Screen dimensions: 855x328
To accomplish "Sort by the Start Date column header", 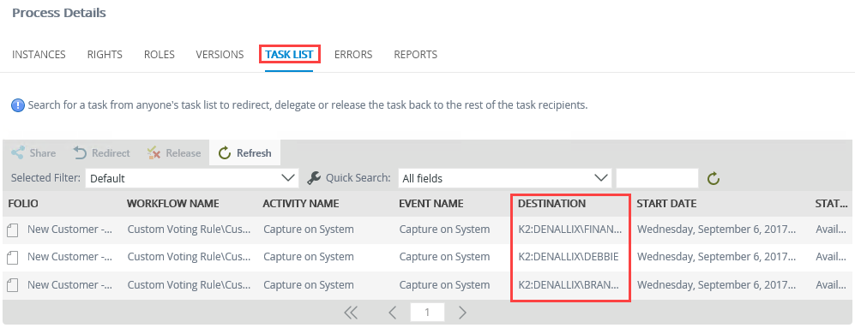I will [x=667, y=204].
